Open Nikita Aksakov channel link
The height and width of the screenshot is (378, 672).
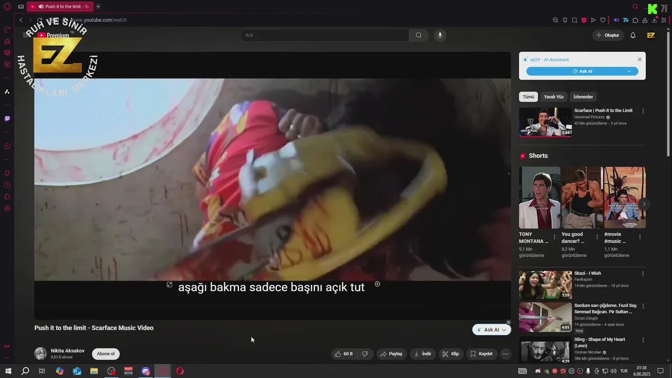coord(67,351)
